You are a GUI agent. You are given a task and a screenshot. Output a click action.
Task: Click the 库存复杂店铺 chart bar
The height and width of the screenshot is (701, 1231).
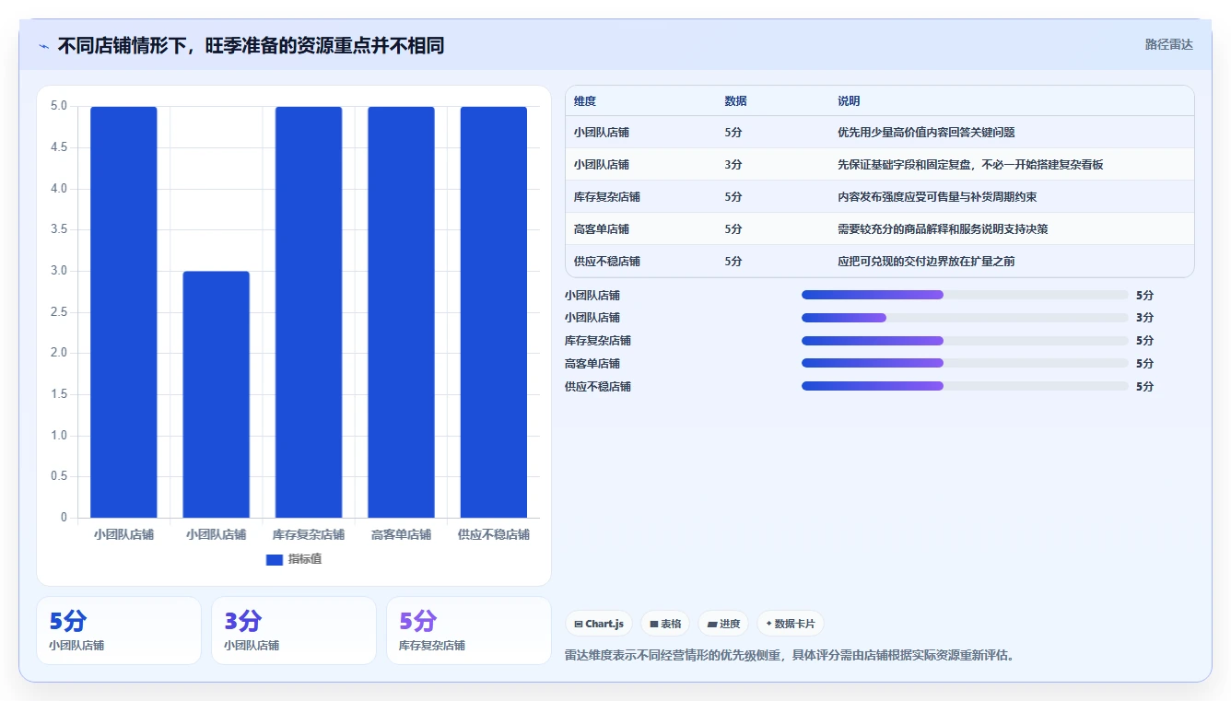(x=309, y=312)
